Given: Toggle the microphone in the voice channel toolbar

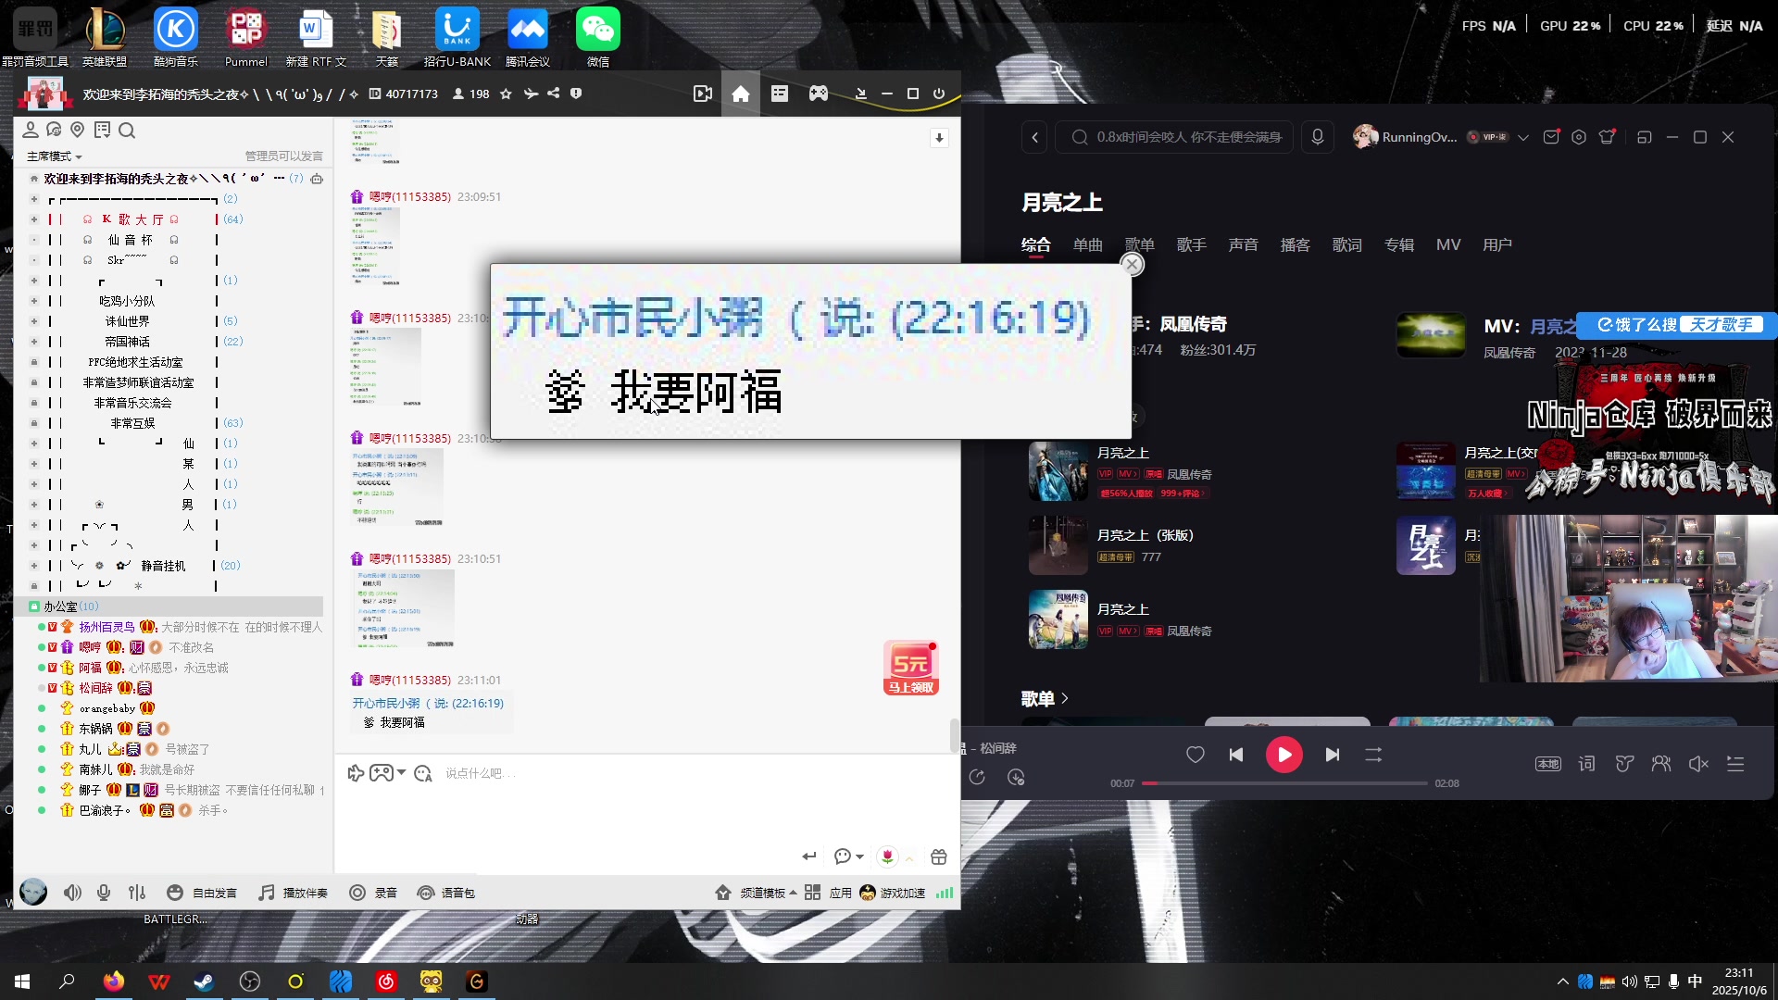Looking at the screenshot, I should 104,893.
